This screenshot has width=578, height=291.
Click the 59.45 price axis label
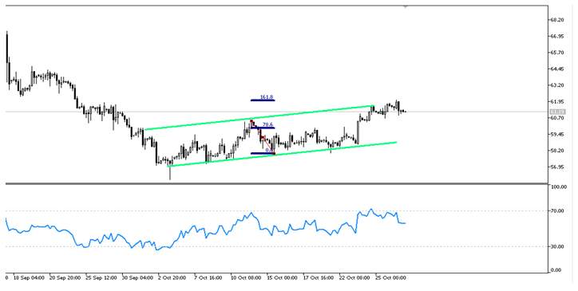click(556, 135)
